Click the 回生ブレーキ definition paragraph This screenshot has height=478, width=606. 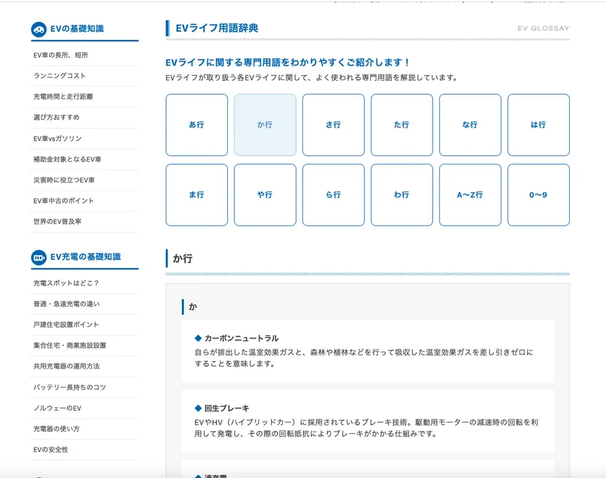tap(366, 428)
